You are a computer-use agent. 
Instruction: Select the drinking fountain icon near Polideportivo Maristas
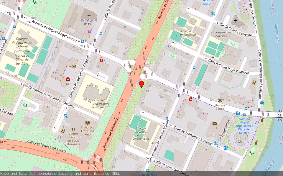coord(214,56)
